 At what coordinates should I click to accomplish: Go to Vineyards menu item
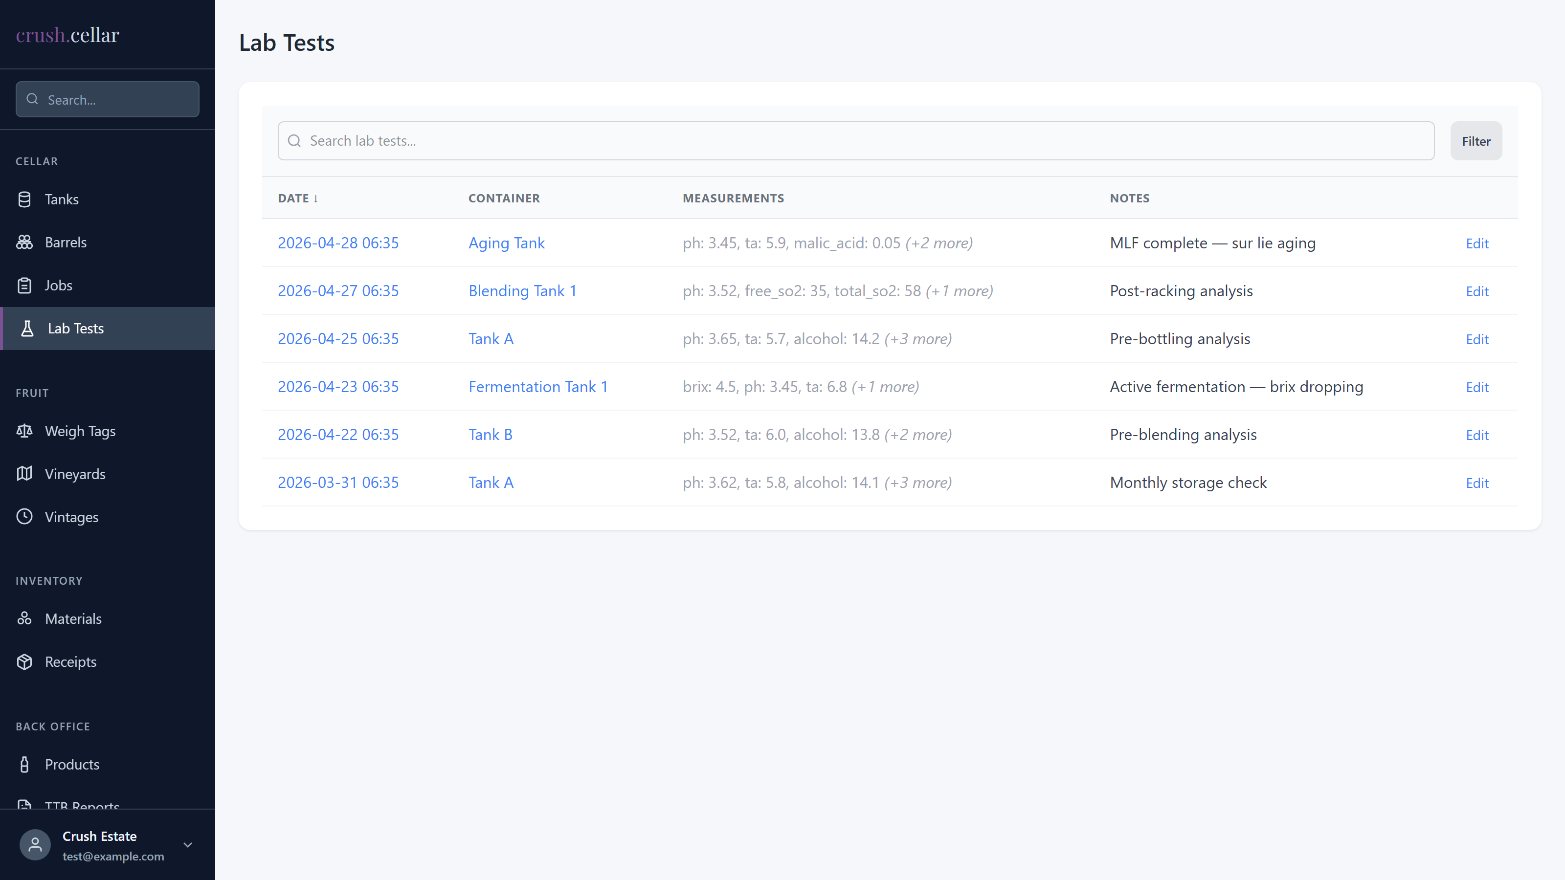click(108, 474)
